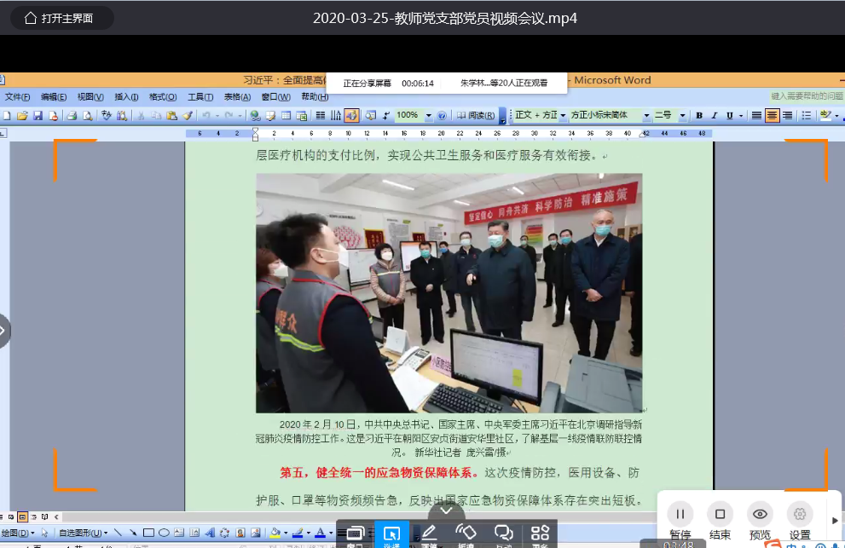Open the 工具(T) menu
This screenshot has width=845, height=548.
(200, 97)
